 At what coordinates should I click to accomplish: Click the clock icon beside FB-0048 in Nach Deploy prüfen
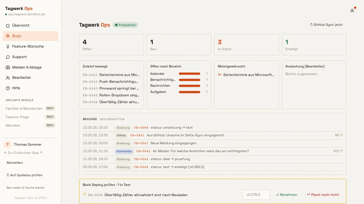coord(84,194)
